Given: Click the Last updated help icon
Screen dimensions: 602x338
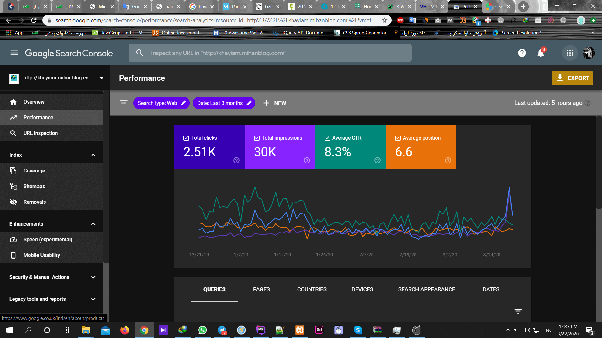Looking at the screenshot, I should 588,103.
